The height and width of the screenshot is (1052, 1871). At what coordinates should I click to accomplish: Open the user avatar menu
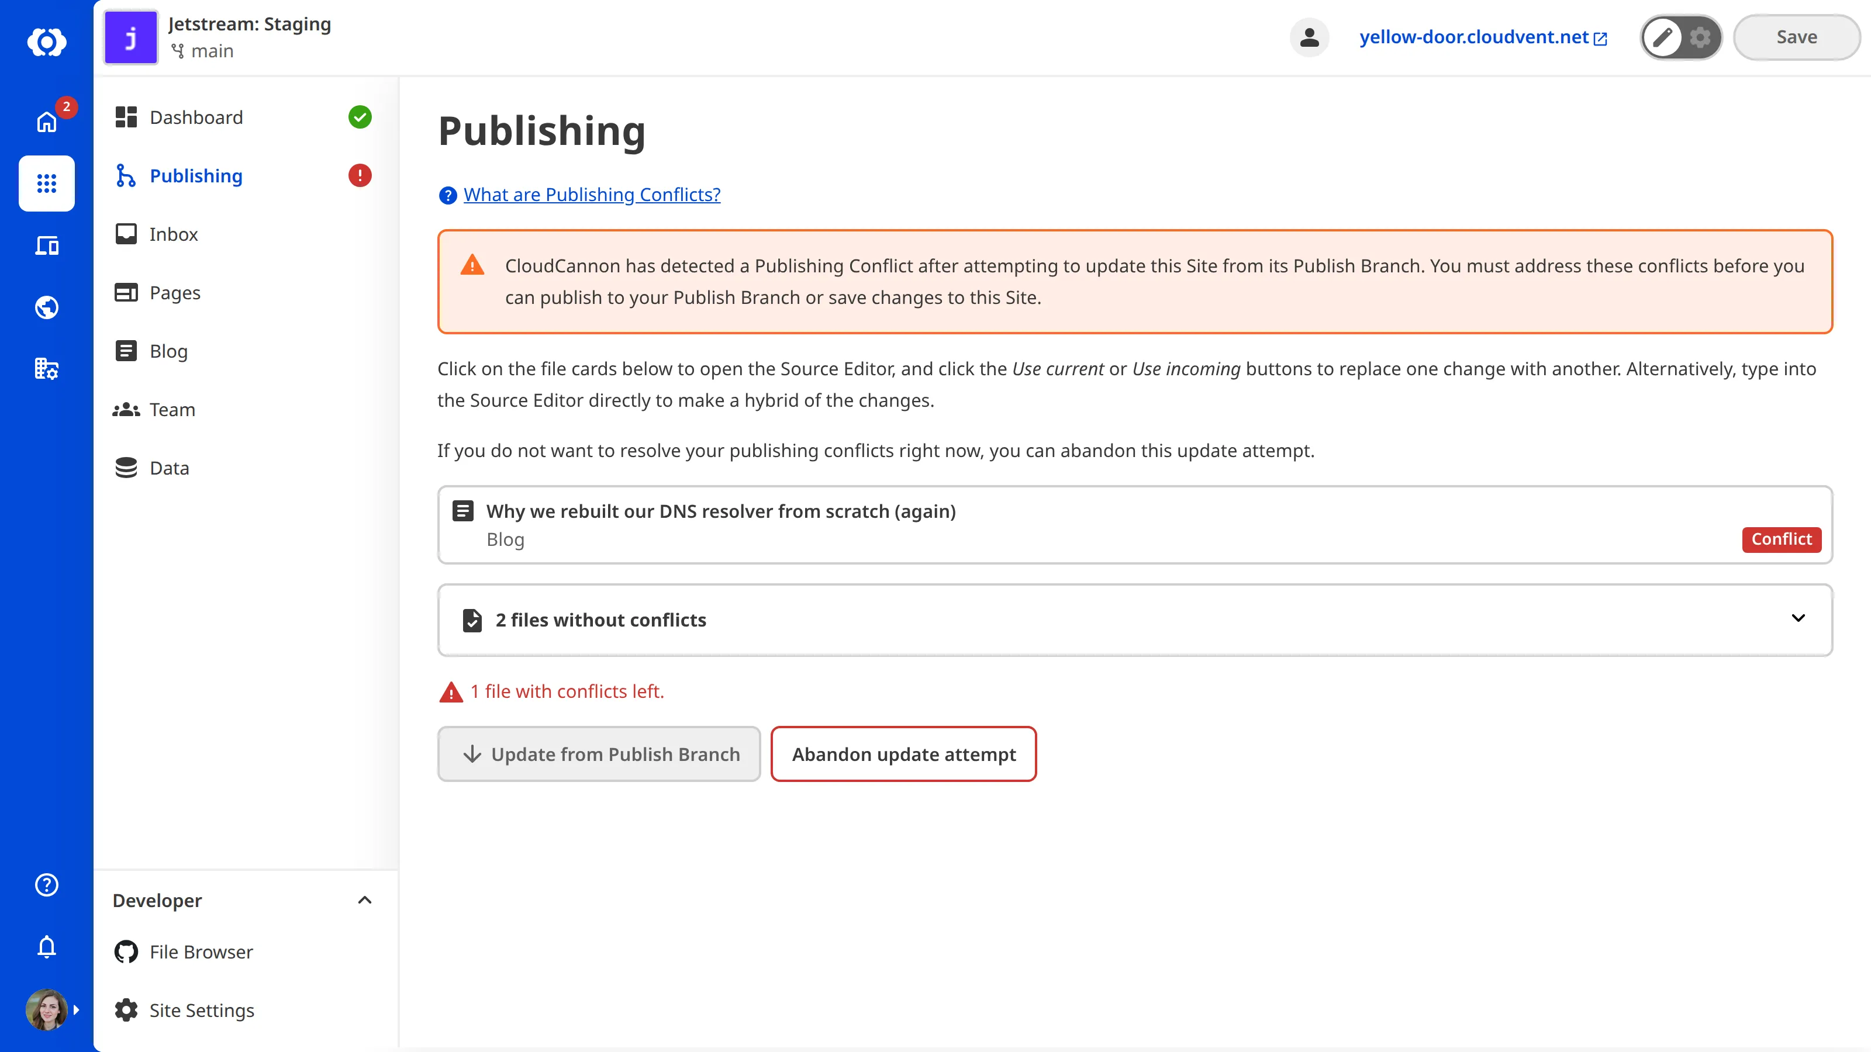point(47,1009)
